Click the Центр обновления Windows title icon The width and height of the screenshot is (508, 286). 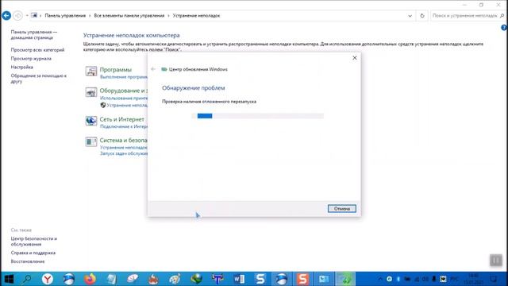pos(164,69)
